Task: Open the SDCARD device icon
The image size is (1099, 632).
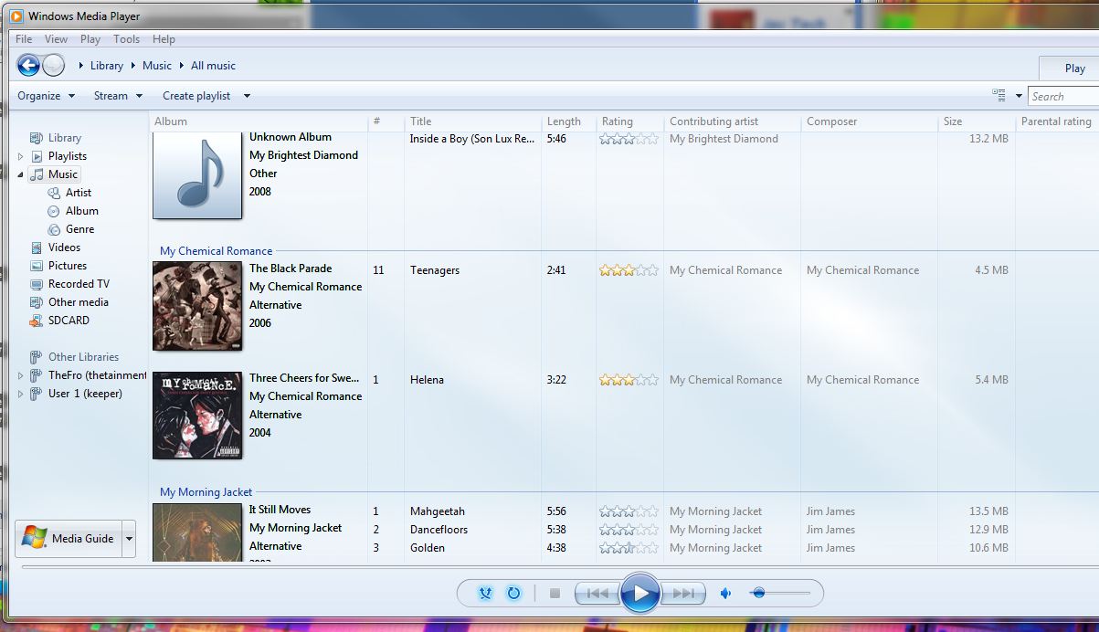Action: pos(37,321)
